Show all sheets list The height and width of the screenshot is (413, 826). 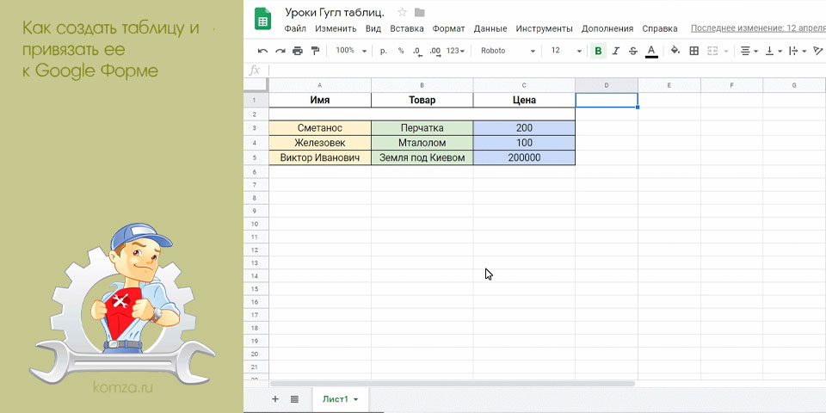pos(294,399)
